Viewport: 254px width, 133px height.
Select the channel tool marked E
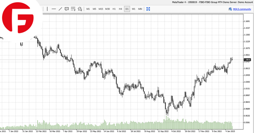click(80, 9)
